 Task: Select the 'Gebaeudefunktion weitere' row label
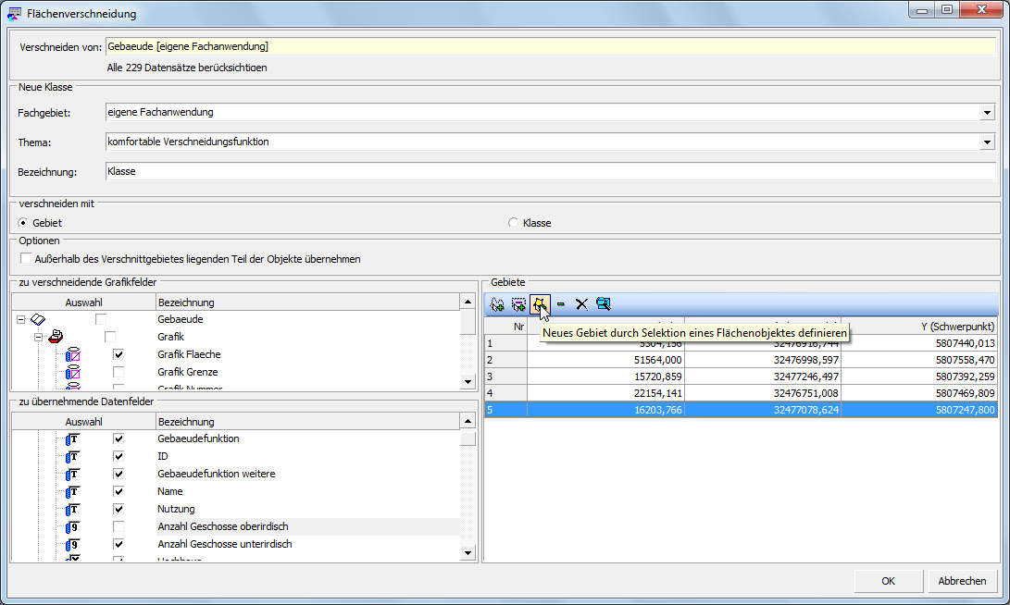pyautogui.click(x=217, y=475)
